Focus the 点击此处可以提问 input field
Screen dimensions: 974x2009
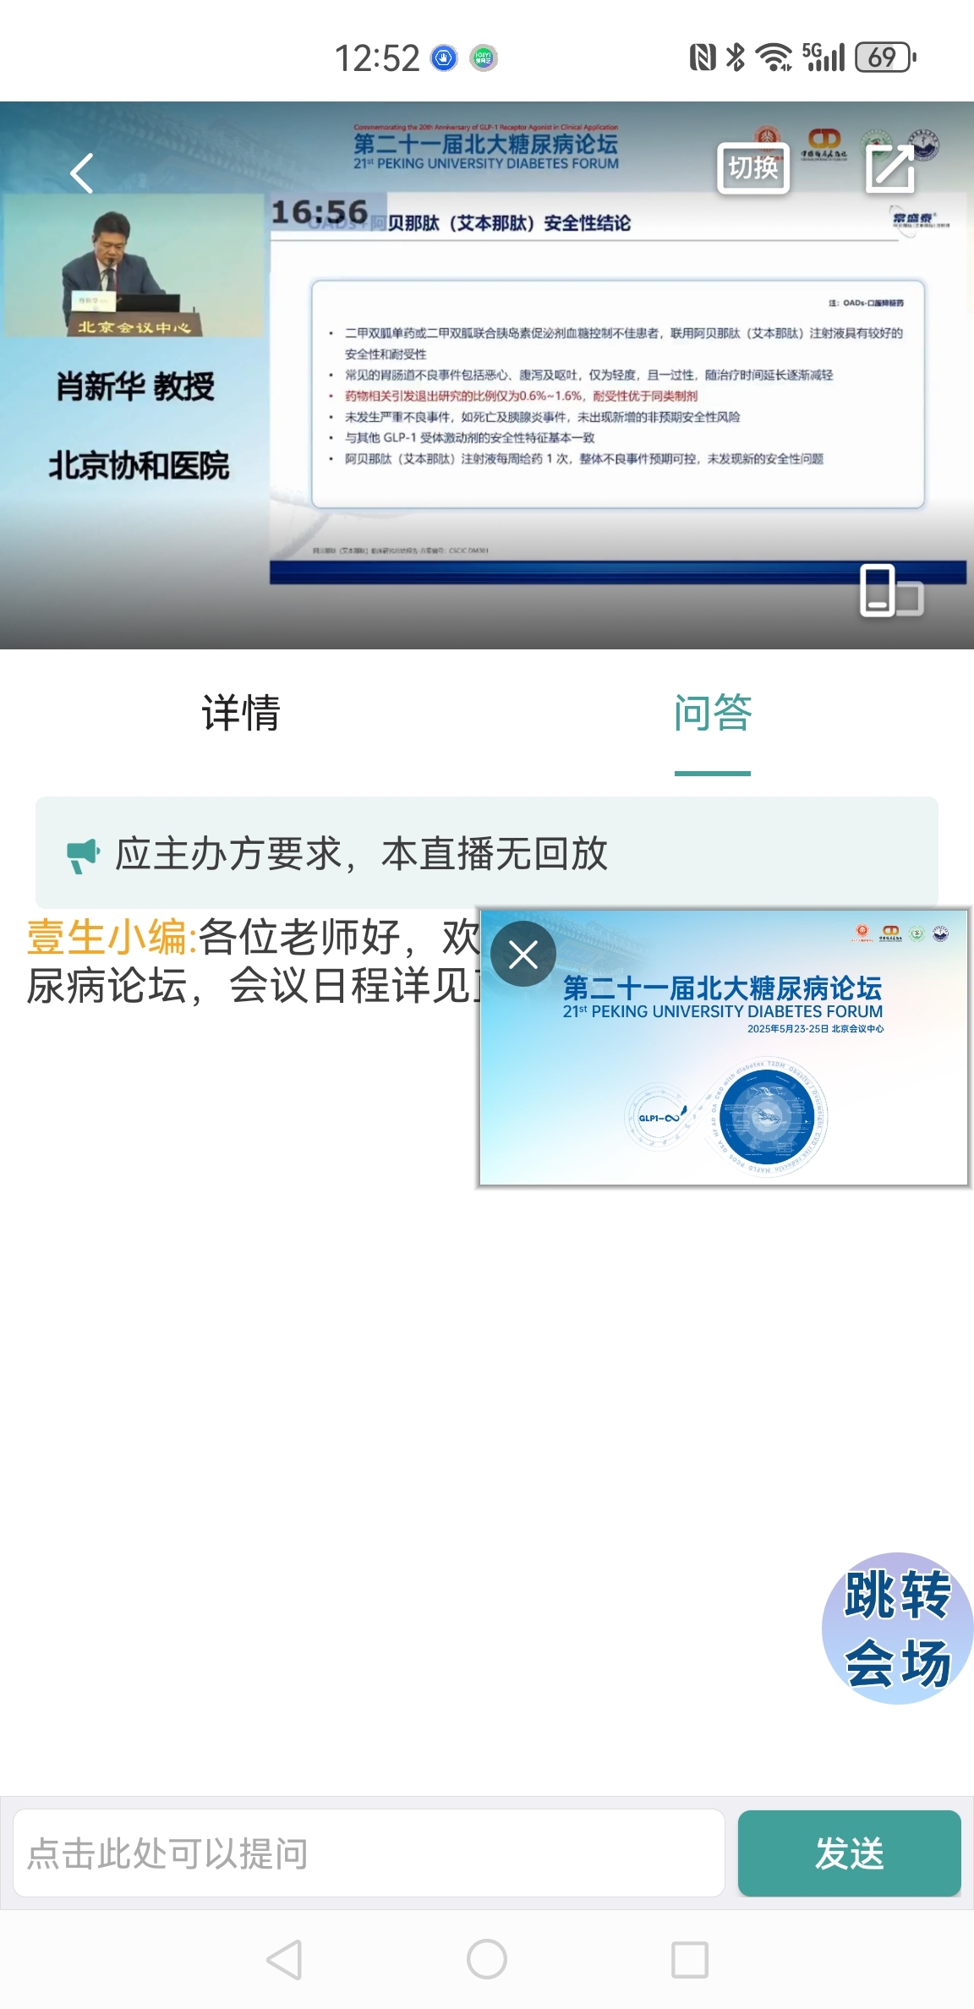coord(369,1853)
